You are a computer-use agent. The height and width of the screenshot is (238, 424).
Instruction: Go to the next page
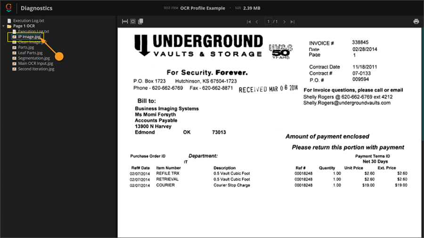(x=284, y=22)
